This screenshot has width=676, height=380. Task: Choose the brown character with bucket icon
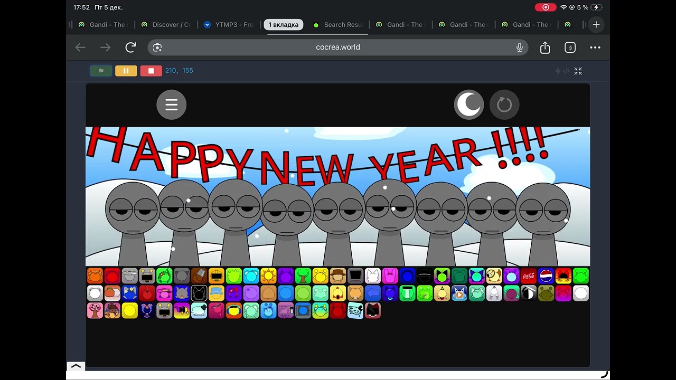pos(199,275)
